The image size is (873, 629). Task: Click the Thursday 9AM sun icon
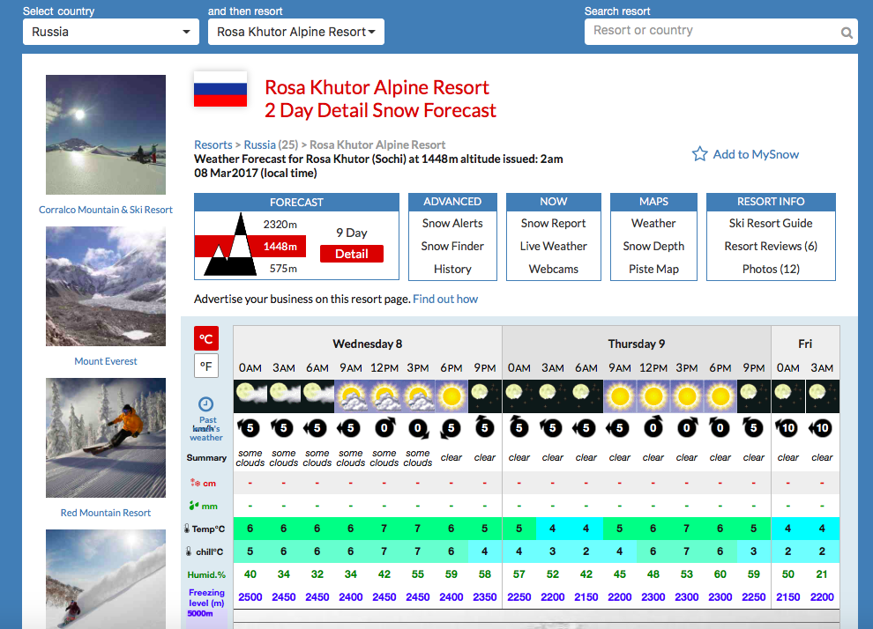620,396
